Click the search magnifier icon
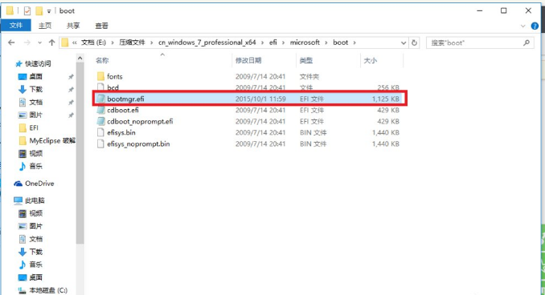This screenshot has height=295, width=545. point(527,42)
